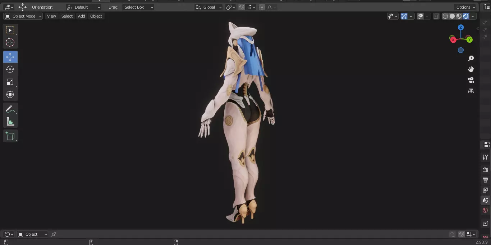Open the View Layer properties tab
The width and height of the screenshot is (491, 245).
tap(485, 190)
